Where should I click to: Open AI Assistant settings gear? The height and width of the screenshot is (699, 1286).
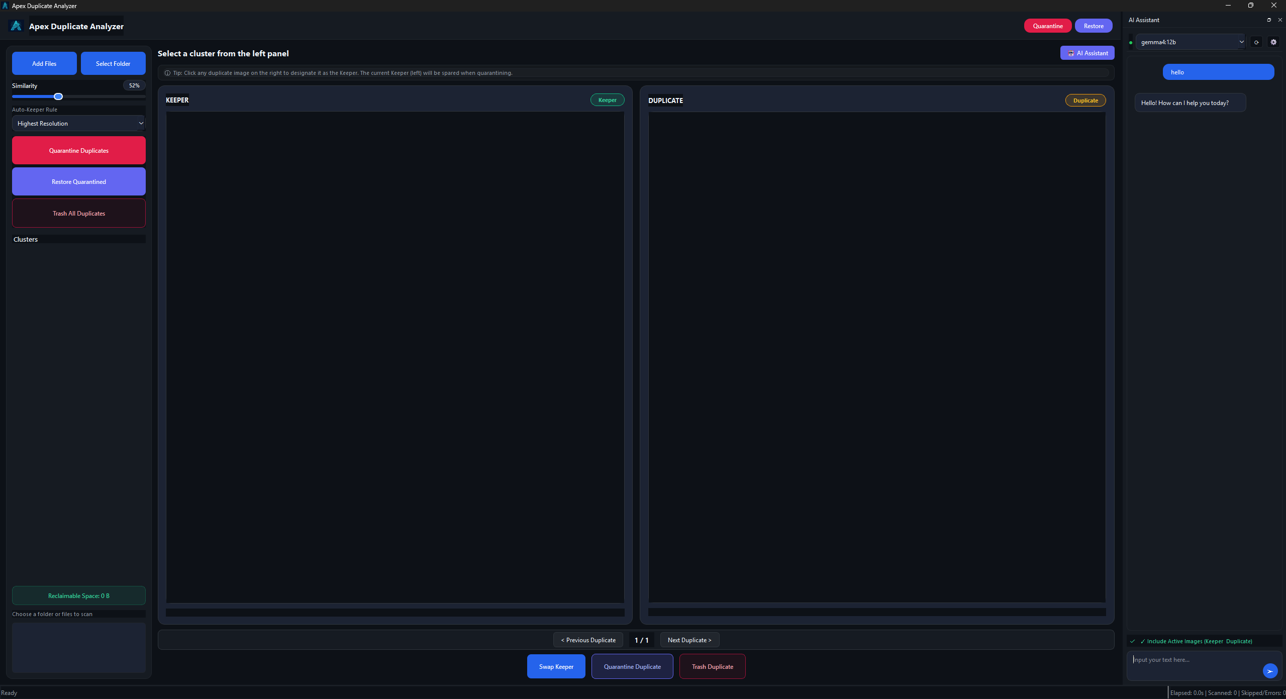coord(1273,42)
